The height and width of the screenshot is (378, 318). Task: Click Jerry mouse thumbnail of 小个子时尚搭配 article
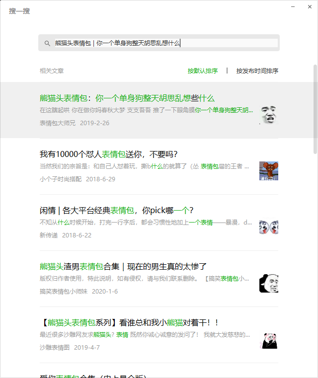pos(269,171)
